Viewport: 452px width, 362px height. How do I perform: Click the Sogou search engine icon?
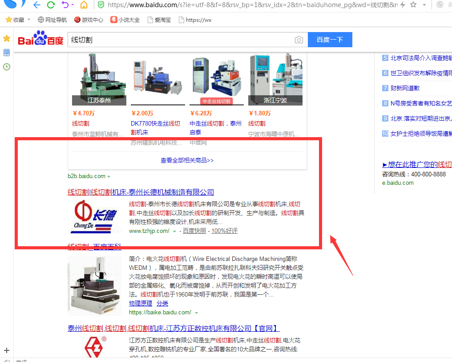pos(440,4)
